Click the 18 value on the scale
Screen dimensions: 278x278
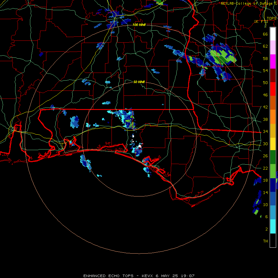coord(265,180)
